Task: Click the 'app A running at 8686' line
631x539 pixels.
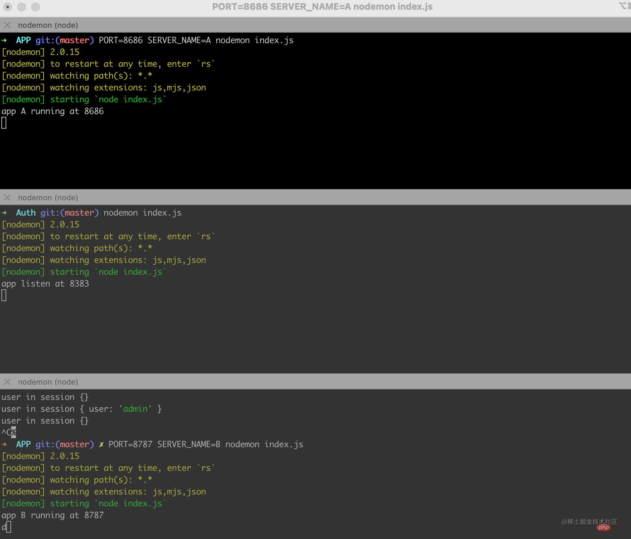Action: click(x=53, y=111)
